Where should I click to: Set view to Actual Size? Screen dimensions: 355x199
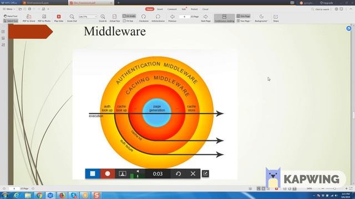[115, 18]
